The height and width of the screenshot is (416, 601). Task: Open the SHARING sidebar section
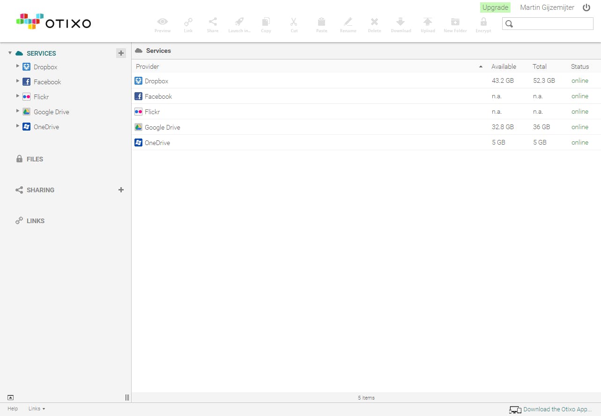40,190
